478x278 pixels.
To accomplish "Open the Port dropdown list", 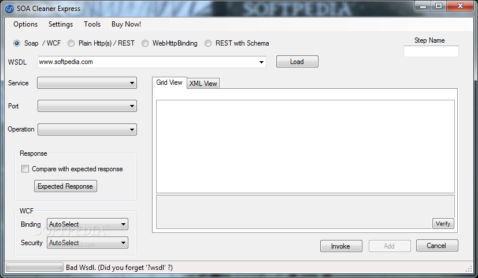I will [x=87, y=106].
